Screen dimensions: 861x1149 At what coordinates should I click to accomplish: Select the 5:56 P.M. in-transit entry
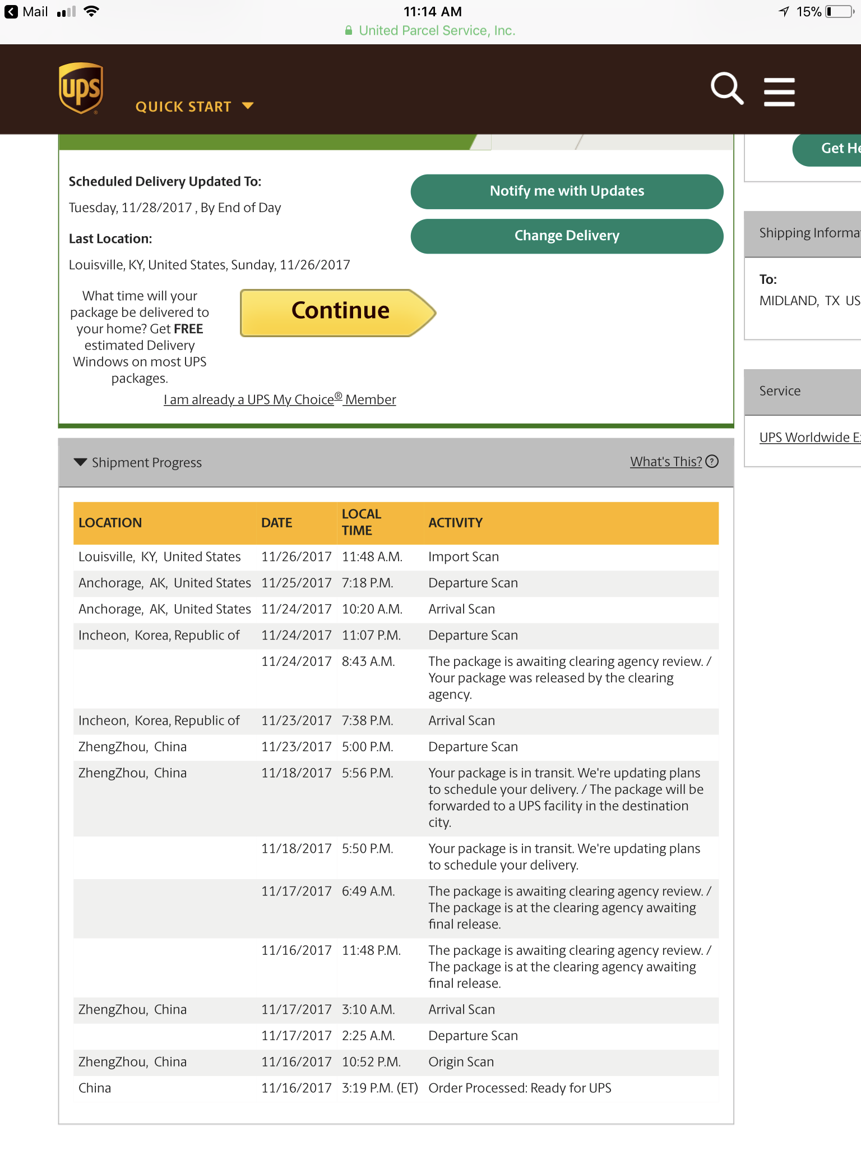[396, 798]
